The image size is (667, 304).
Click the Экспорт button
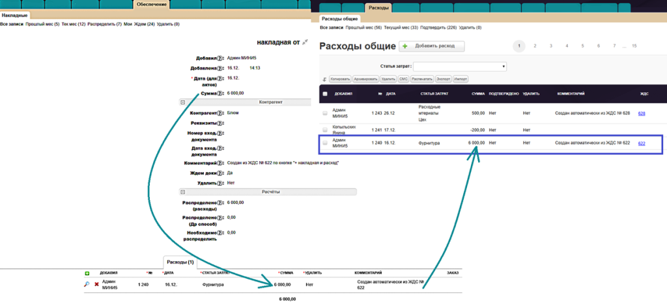(x=443, y=79)
